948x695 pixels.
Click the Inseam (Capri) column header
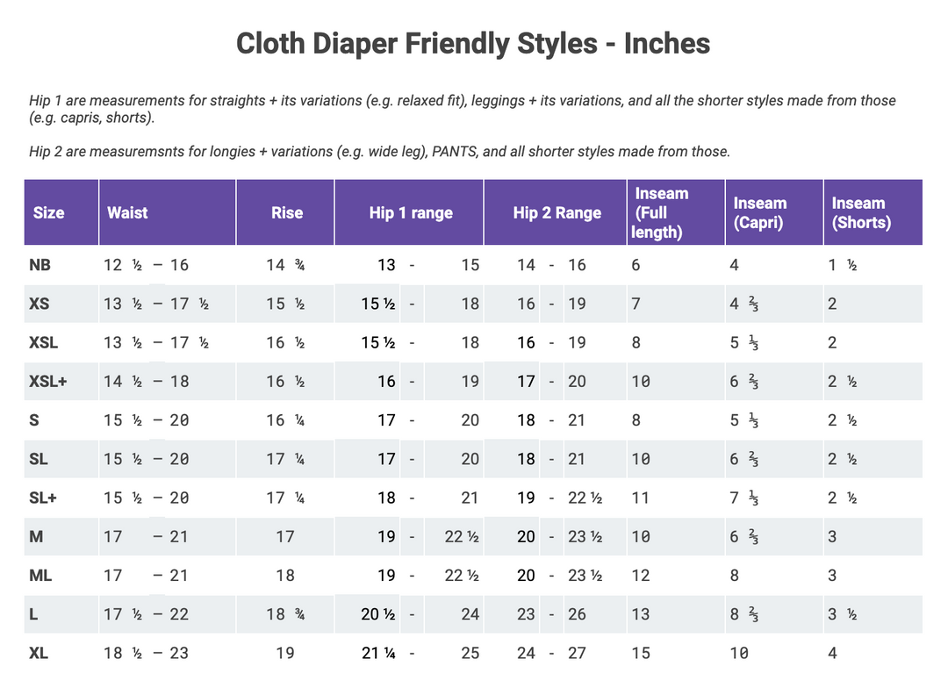coord(759,212)
